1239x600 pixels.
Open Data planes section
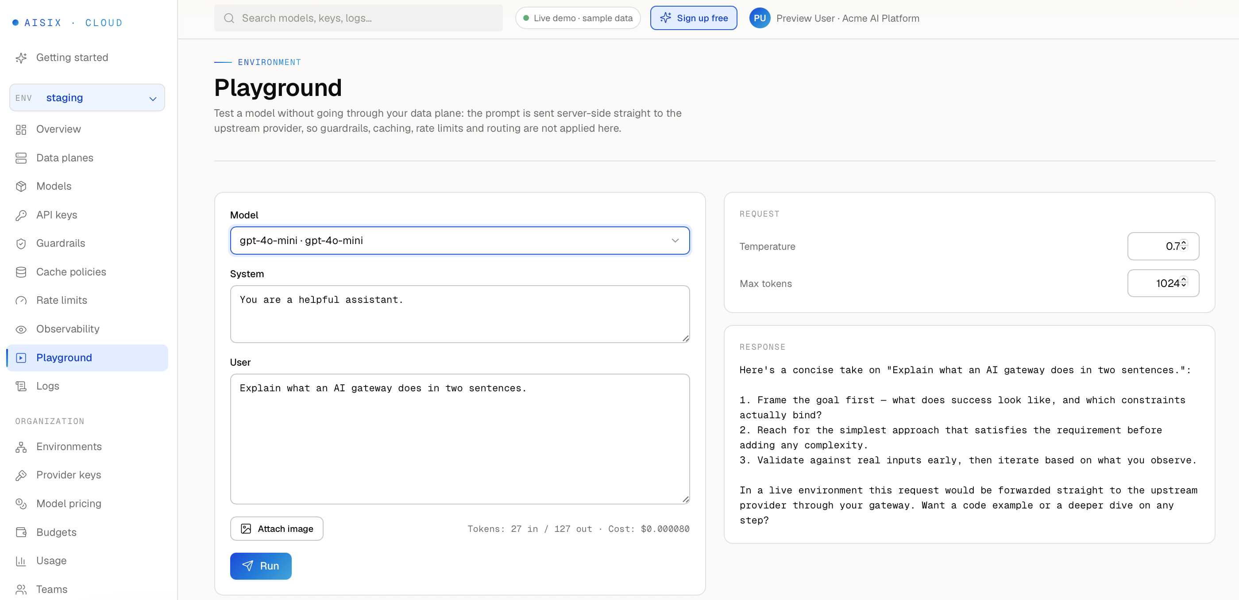87,158
